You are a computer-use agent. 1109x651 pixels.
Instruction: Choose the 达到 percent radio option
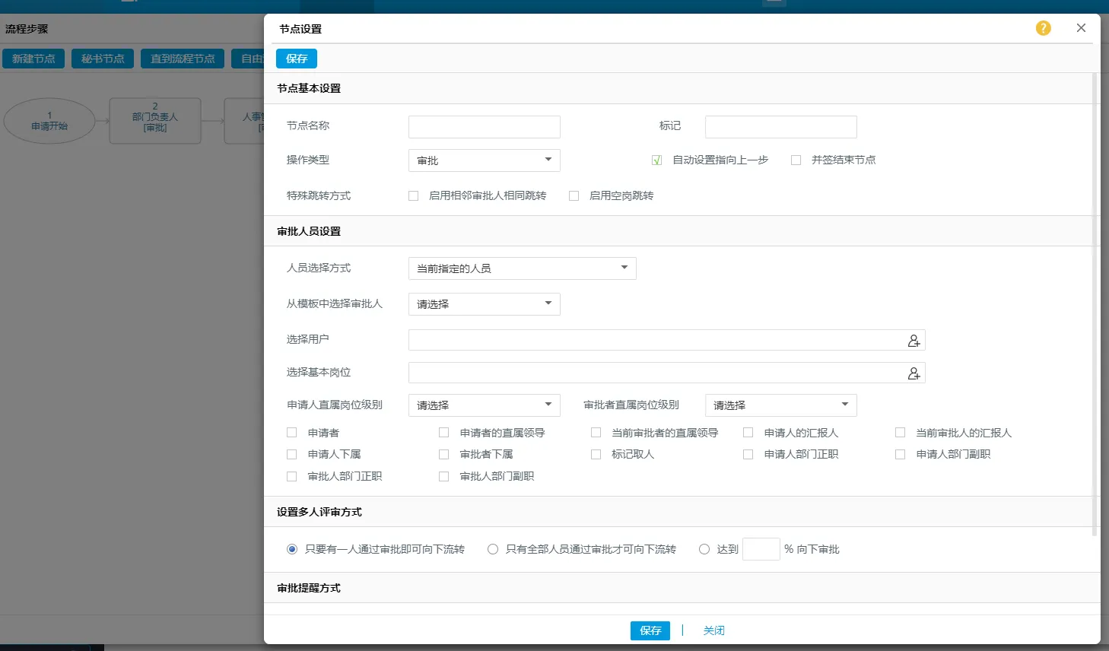click(704, 549)
